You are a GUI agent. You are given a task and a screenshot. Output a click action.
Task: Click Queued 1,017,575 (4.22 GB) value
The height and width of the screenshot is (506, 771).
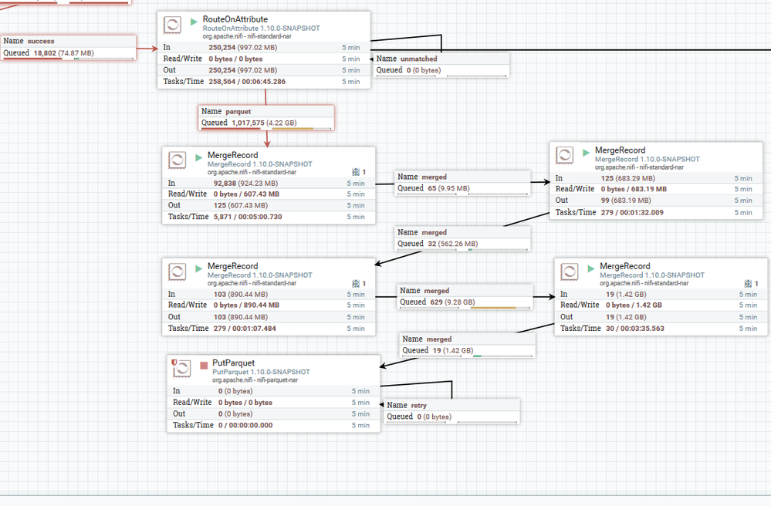tap(264, 123)
